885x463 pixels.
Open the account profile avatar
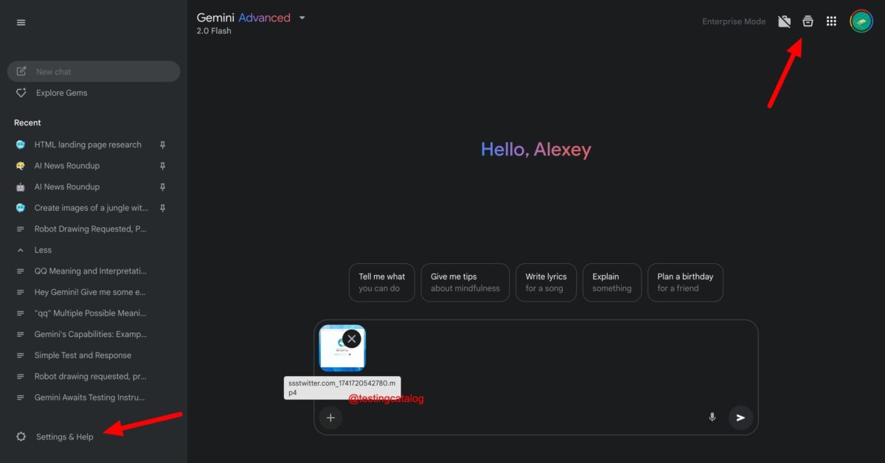click(861, 21)
